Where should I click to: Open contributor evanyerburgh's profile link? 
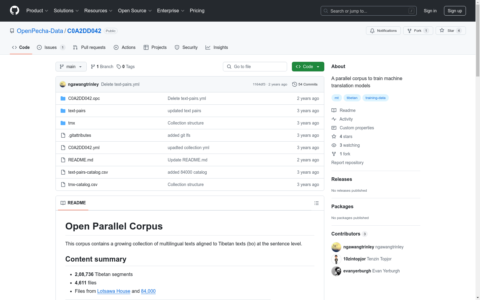(x=357, y=271)
